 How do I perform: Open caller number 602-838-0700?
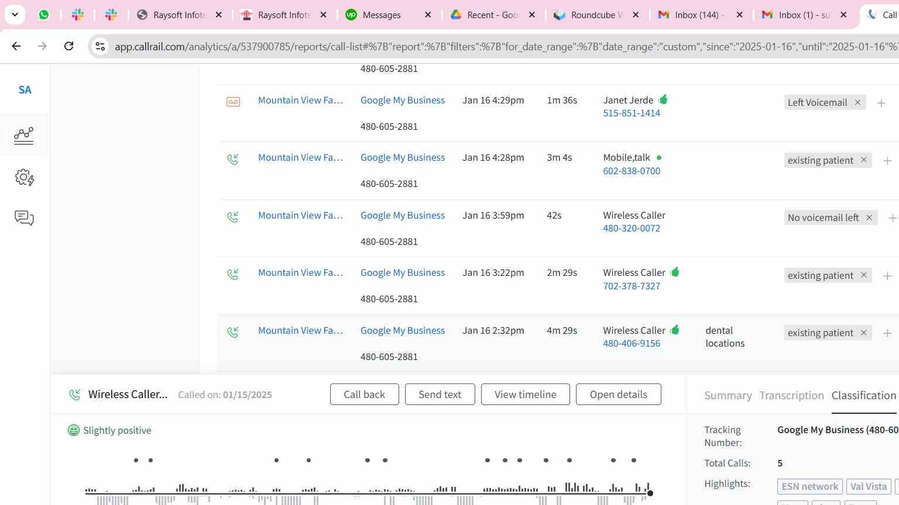click(x=632, y=171)
